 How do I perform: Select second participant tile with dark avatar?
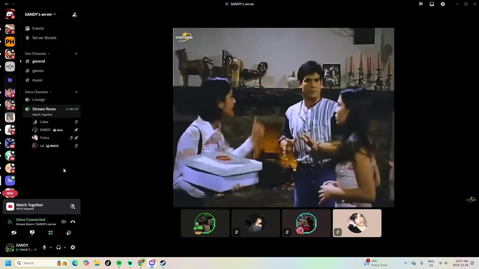pyautogui.click(x=256, y=223)
